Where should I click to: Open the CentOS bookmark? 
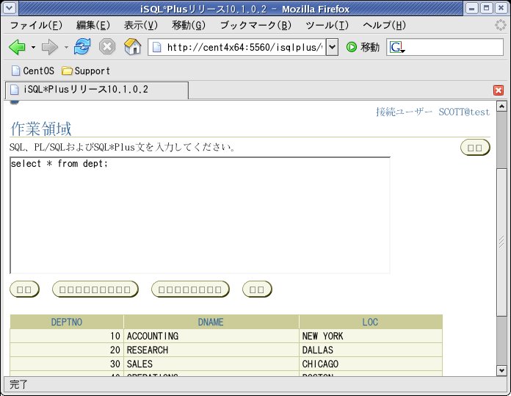33,71
